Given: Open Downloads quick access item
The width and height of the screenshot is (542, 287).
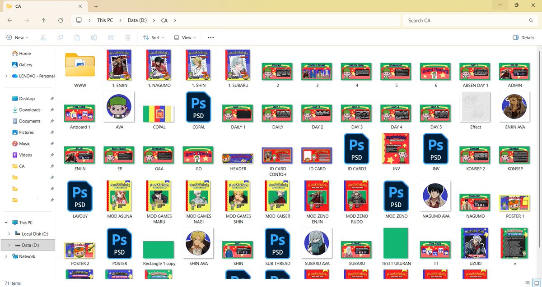Looking at the screenshot, I should click(26, 110).
